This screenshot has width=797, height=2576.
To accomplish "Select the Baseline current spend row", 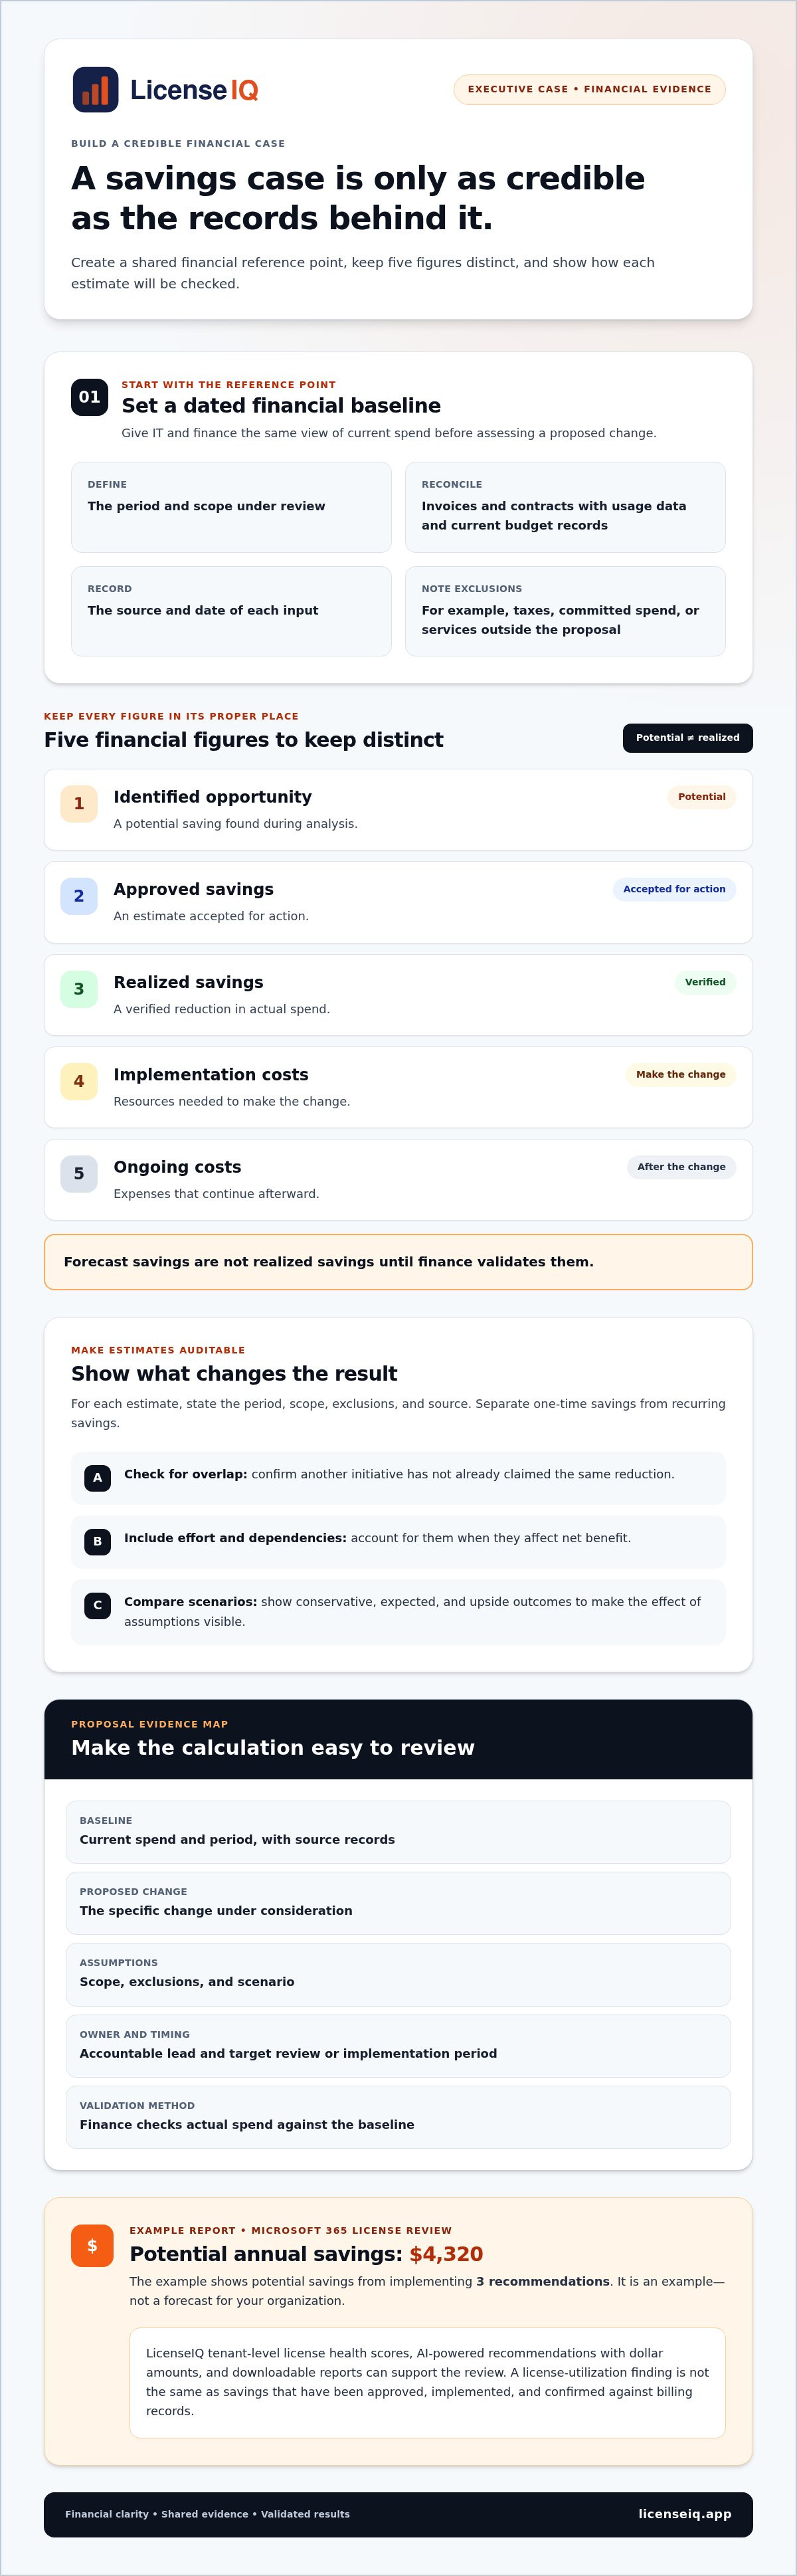I will click(x=398, y=1832).
